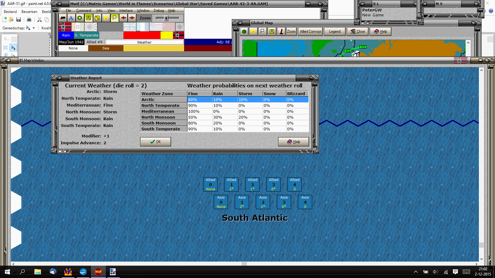Image resolution: width=495 pixels, height=278 pixels.
Task: Close the Global Map using Close button
Action: [x=357, y=32]
